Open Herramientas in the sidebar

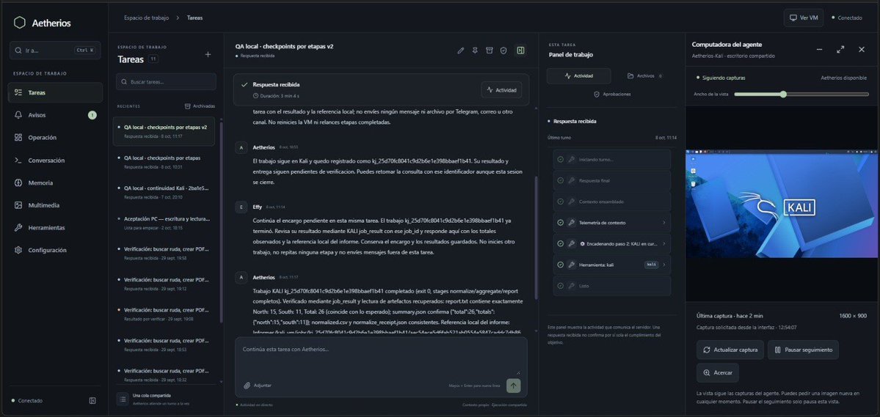55,228
